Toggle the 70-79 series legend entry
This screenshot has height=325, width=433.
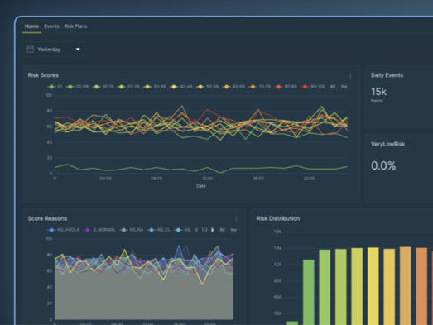(260, 87)
